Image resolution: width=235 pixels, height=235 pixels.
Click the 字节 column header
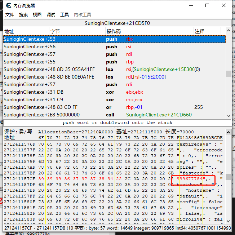click(77, 31)
